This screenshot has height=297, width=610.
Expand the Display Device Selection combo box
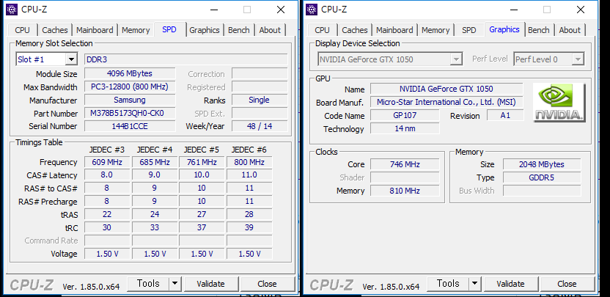(456, 59)
